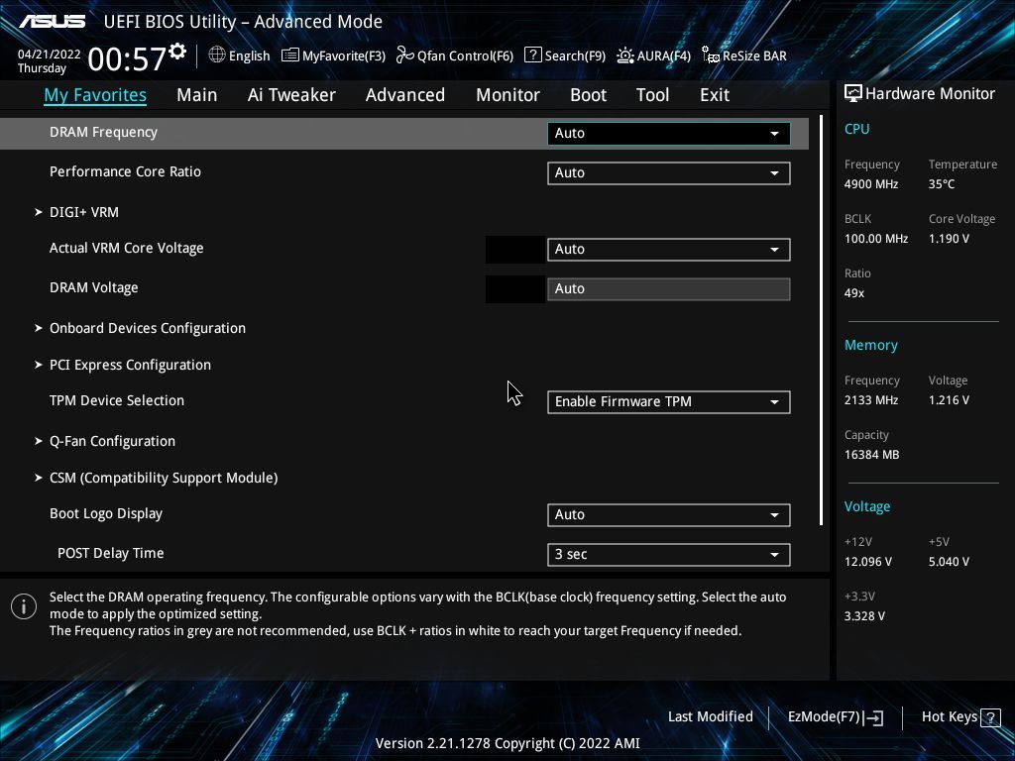Click the BCLK 100.00 MHz value
This screenshot has height=761, width=1015.
(876, 239)
